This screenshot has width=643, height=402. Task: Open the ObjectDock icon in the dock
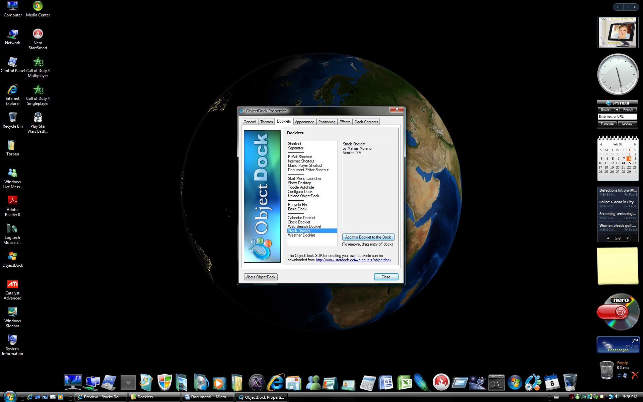(533, 382)
